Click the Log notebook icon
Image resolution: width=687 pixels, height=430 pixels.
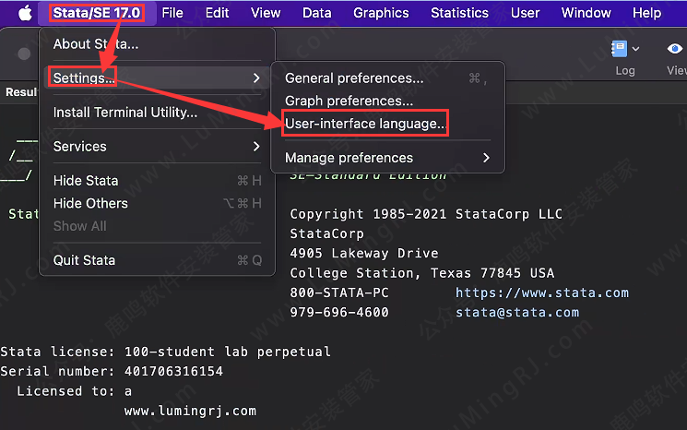[620, 49]
